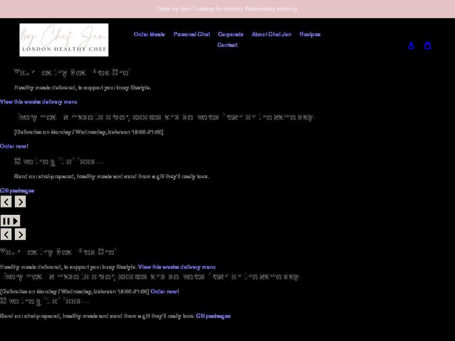Go to Personal Chef page

pos(191,34)
